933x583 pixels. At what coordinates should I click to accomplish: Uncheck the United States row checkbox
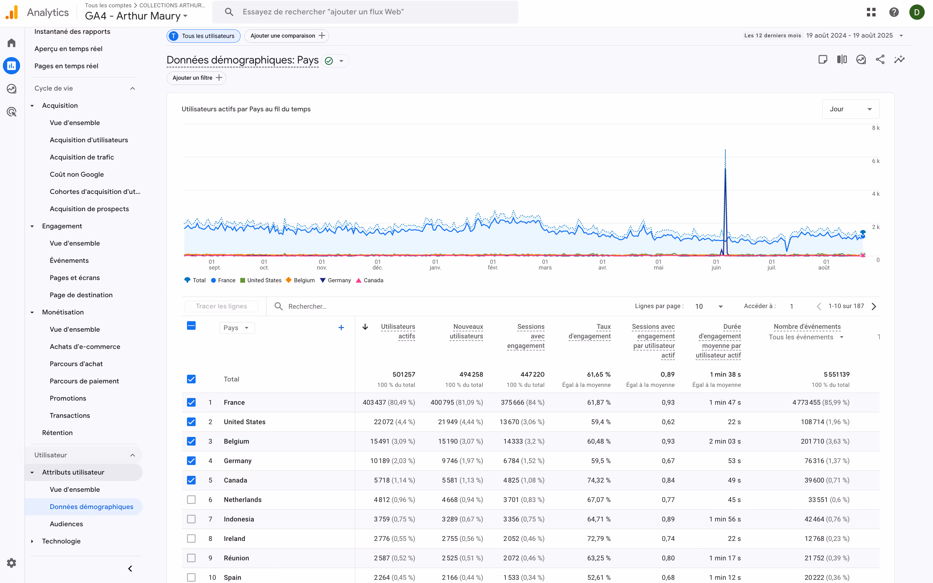[191, 421]
